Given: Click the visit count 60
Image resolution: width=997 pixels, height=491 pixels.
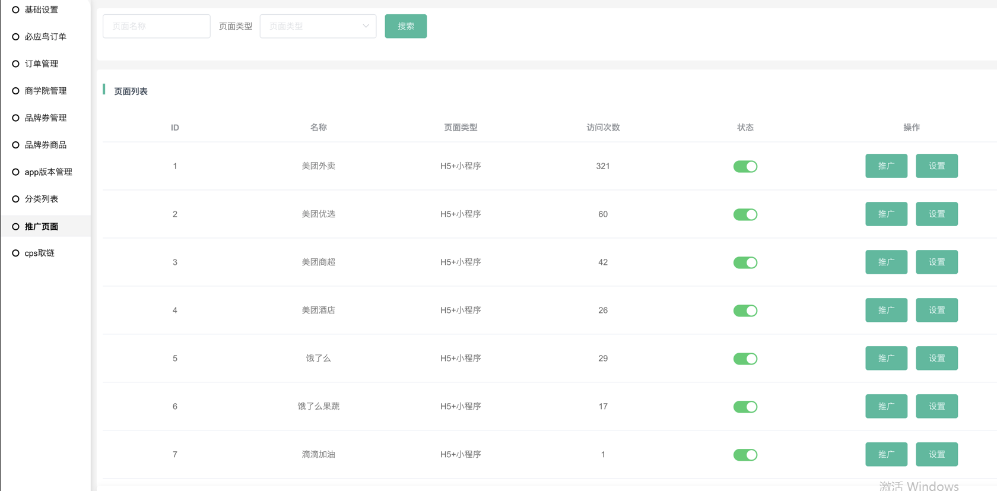Looking at the screenshot, I should tap(603, 214).
